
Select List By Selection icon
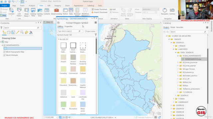(x=13, y=32)
